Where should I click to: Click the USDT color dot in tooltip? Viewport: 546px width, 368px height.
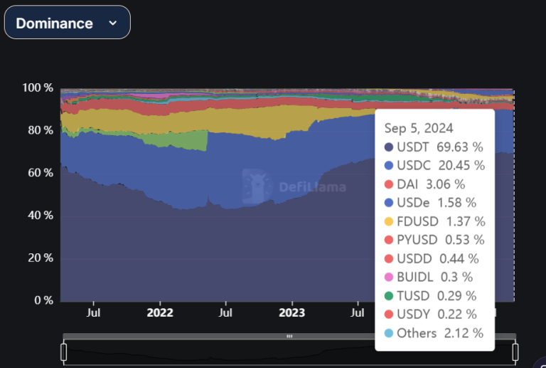[x=388, y=147]
